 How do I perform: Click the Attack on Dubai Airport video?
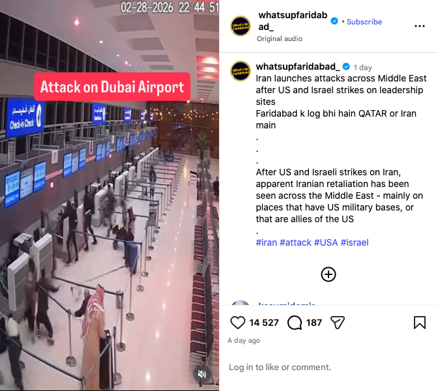109,195
